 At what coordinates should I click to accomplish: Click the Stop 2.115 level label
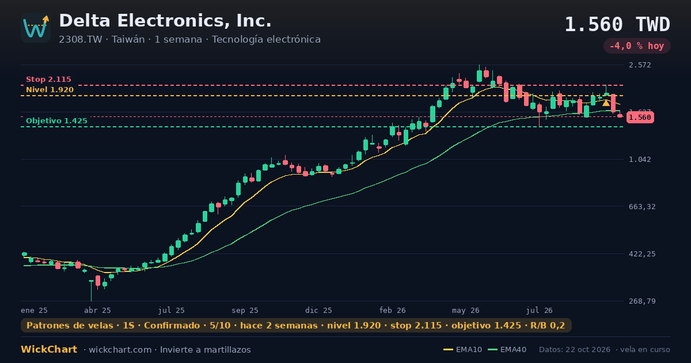[x=48, y=80]
